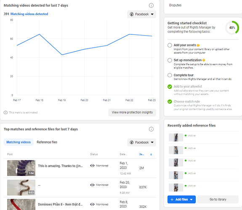Click the 40% checklist progress ring
The width and height of the screenshot is (242, 210).
(x=232, y=28)
